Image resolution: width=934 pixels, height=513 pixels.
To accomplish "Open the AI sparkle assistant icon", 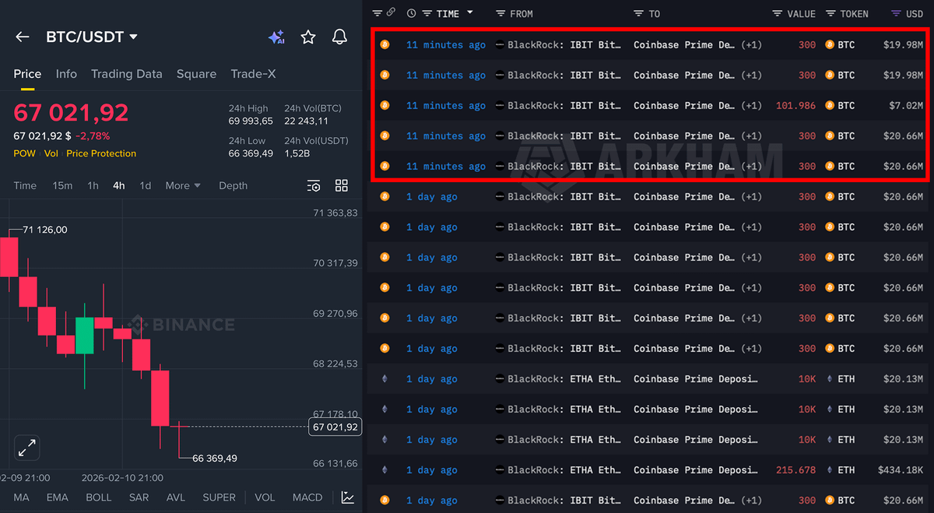I will point(276,37).
